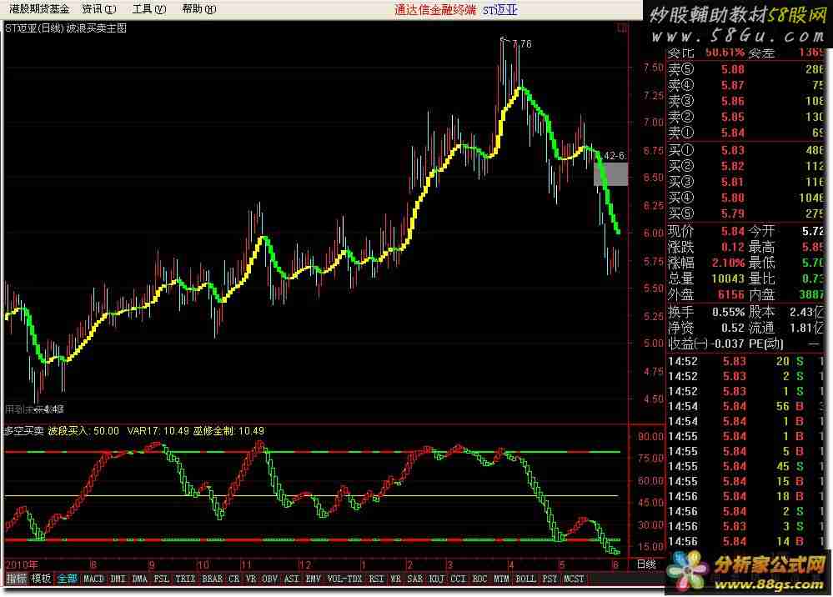Click the 换手 0.55% turnover value

[728, 313]
